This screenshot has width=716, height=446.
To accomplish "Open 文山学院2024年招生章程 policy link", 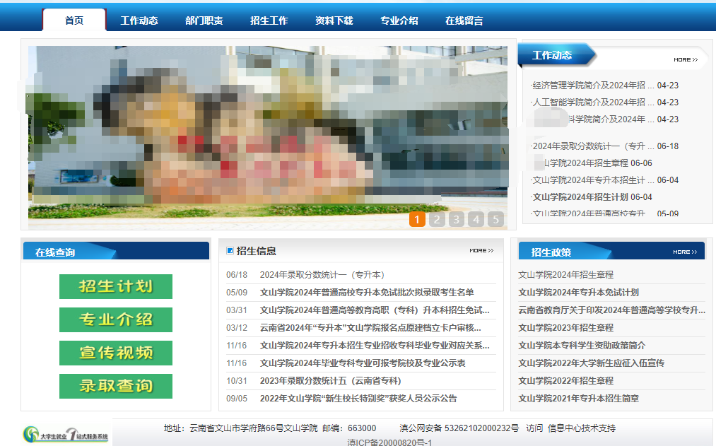I will pyautogui.click(x=565, y=275).
